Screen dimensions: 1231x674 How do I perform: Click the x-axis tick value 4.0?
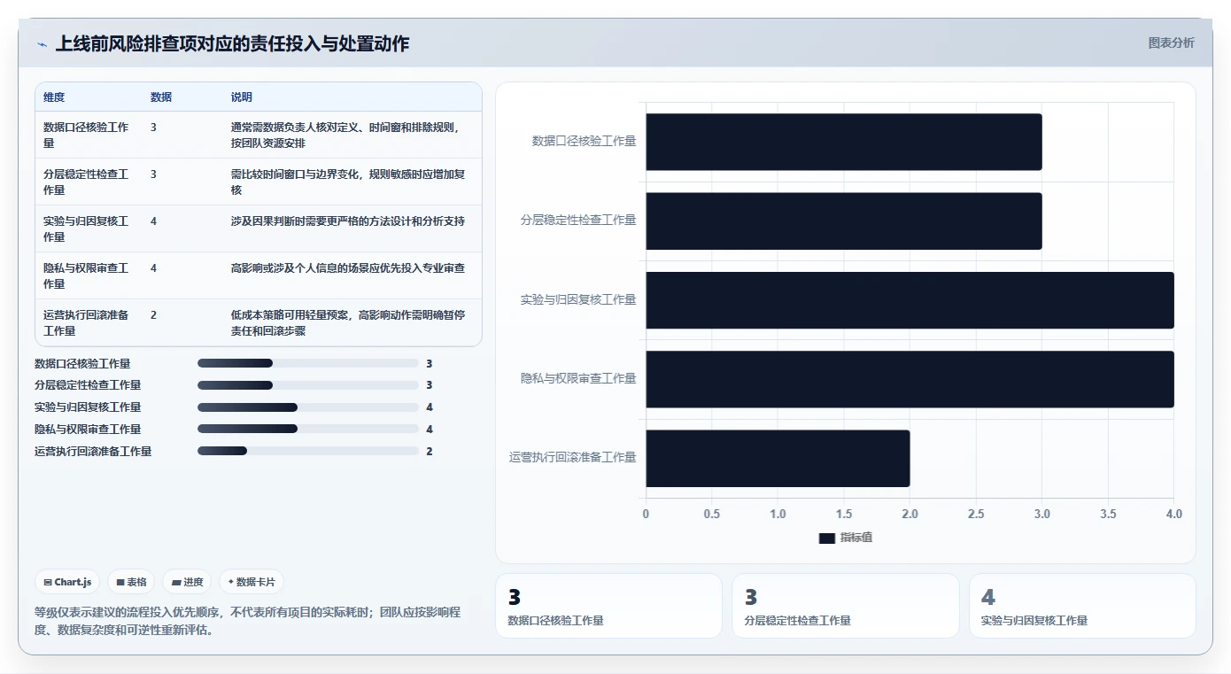point(1173,515)
